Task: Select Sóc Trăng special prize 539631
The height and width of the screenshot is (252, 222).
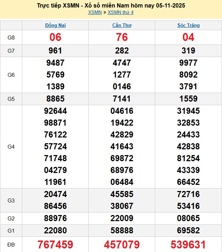Action: (x=188, y=245)
